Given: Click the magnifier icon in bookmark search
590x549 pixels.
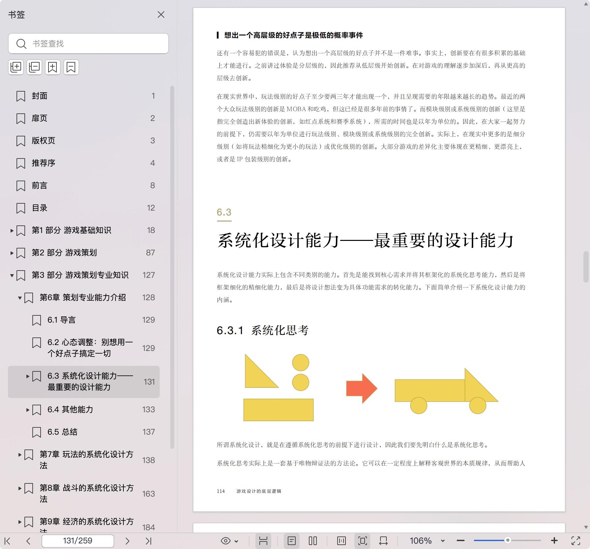Looking at the screenshot, I should [21, 43].
